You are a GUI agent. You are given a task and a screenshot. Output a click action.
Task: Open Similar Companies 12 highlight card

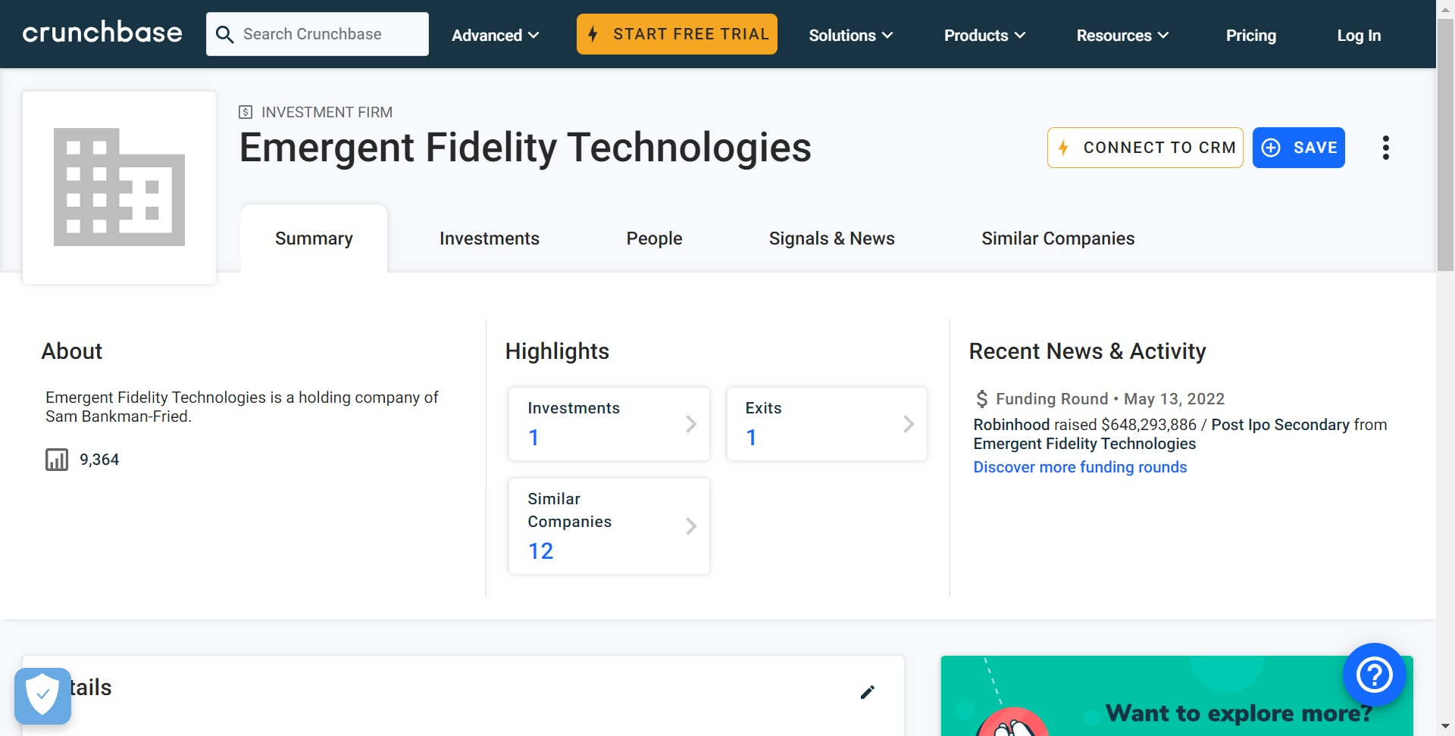[x=609, y=526]
